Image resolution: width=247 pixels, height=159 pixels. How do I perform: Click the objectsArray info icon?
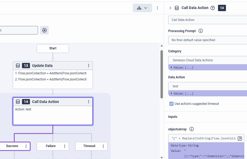192,129
